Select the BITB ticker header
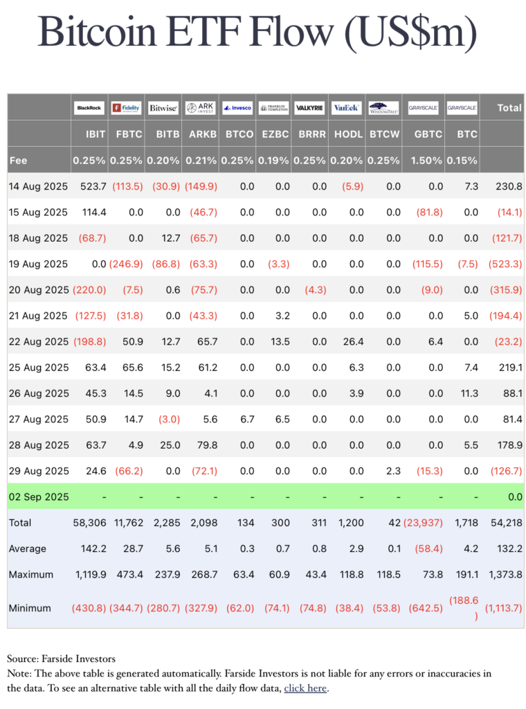This screenshot has height=709, width=526. [x=167, y=134]
